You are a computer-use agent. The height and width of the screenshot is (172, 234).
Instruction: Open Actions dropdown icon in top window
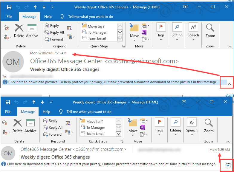[145, 39]
